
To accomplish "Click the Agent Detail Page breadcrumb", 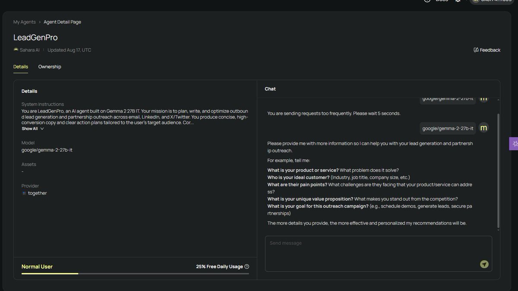I will 62,22.
